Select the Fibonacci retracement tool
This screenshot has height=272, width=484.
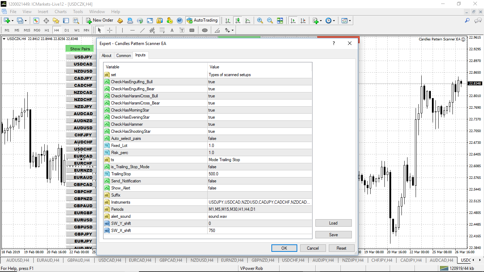pos(162,30)
